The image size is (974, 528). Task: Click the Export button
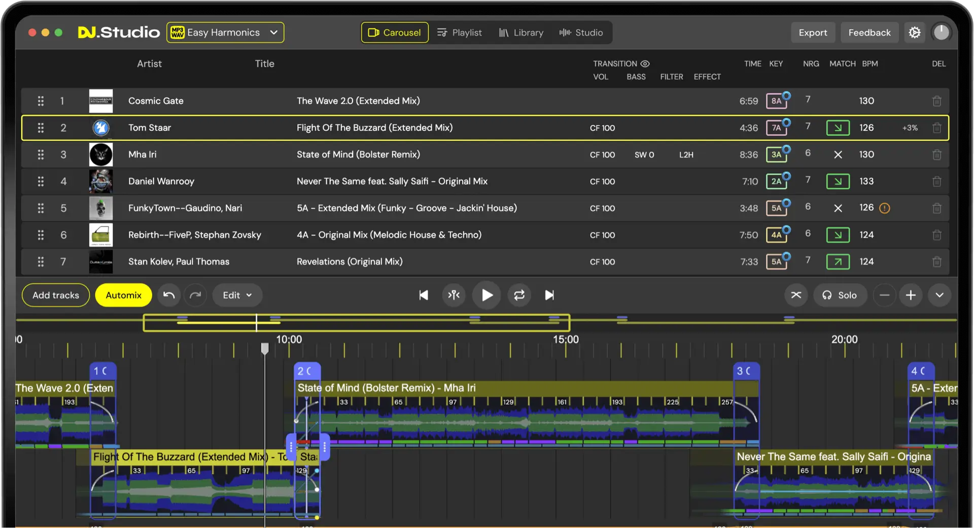(x=813, y=32)
